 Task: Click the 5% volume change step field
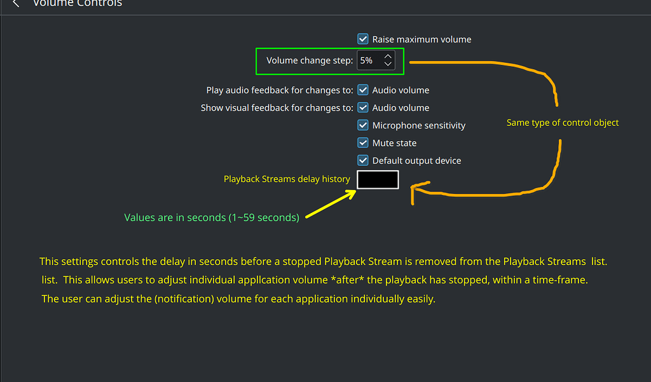coord(368,60)
